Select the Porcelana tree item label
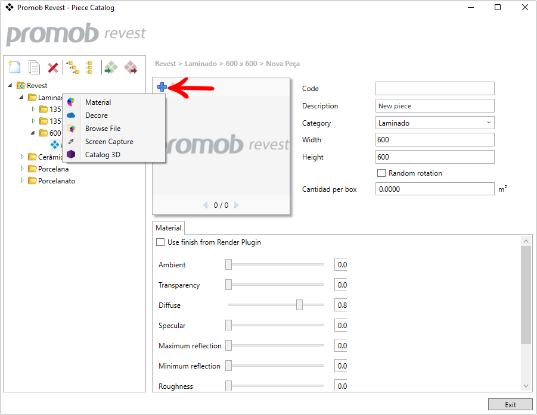Screen dimensions: 537x415 53,169
